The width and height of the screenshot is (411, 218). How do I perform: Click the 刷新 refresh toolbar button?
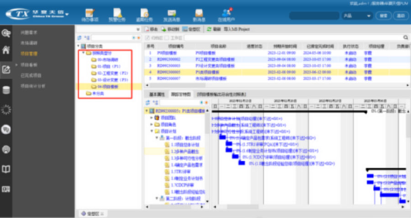click(214, 29)
